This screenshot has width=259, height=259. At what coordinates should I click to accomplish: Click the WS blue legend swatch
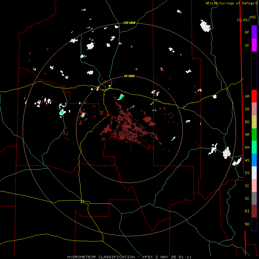254,160
